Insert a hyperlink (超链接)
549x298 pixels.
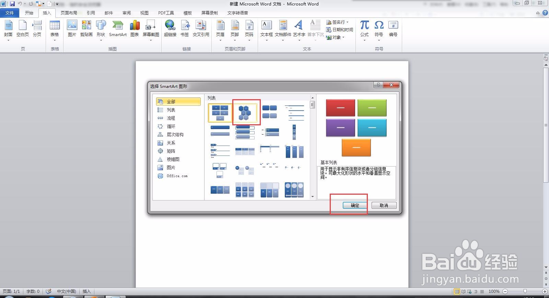pyautogui.click(x=170, y=29)
